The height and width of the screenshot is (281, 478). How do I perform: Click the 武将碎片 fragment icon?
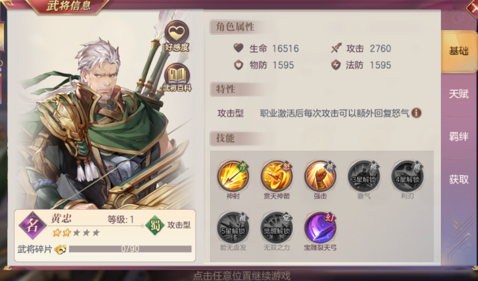pos(60,250)
